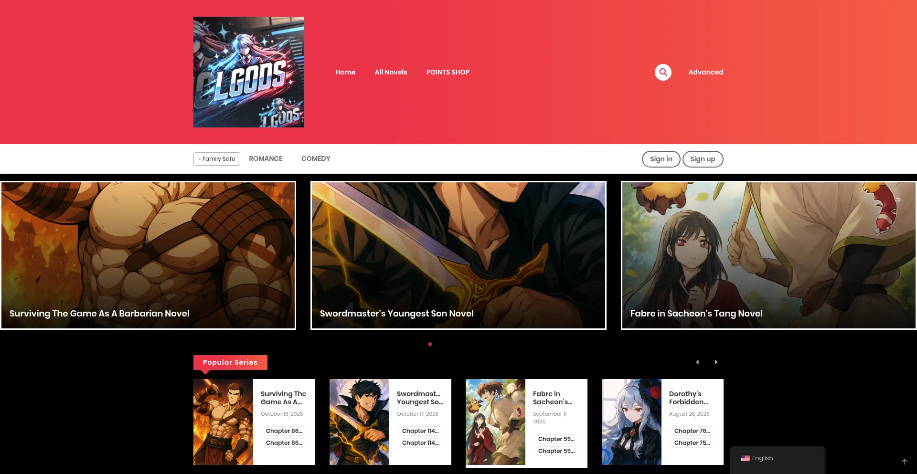Click the Popular Series heading

point(230,362)
